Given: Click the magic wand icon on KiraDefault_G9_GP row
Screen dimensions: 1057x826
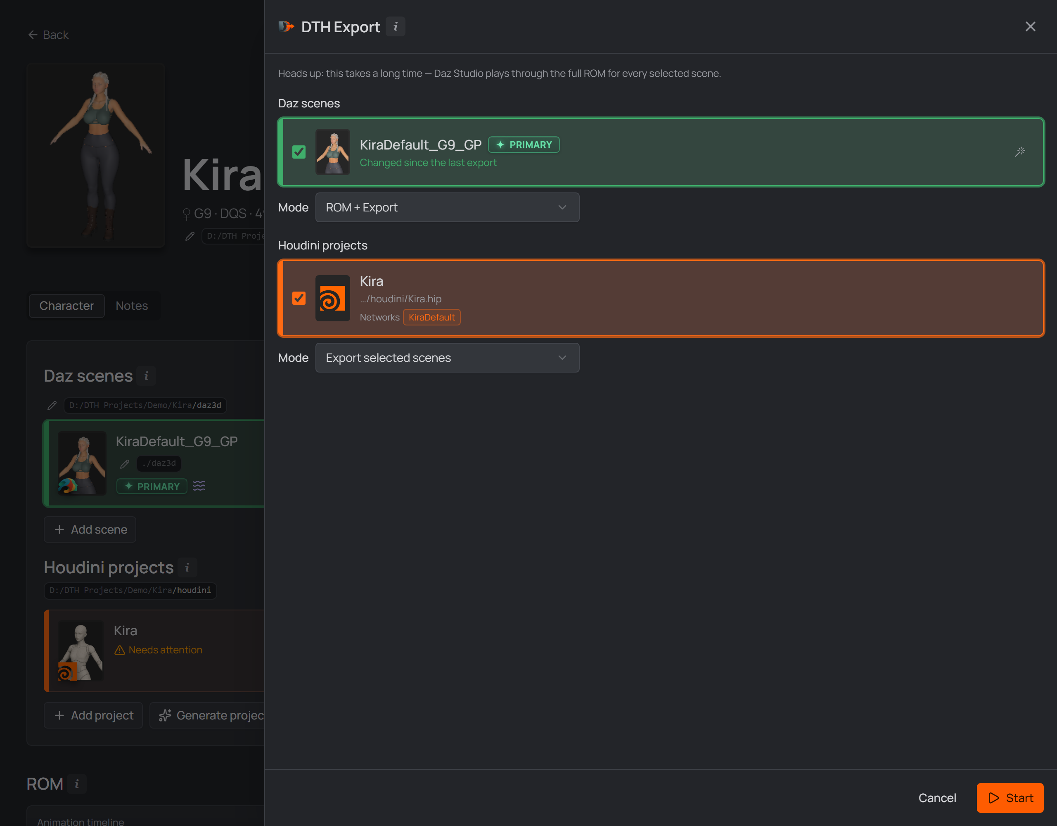Looking at the screenshot, I should pyautogui.click(x=1020, y=152).
